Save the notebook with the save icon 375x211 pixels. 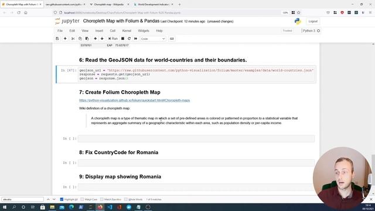pos(57,39)
